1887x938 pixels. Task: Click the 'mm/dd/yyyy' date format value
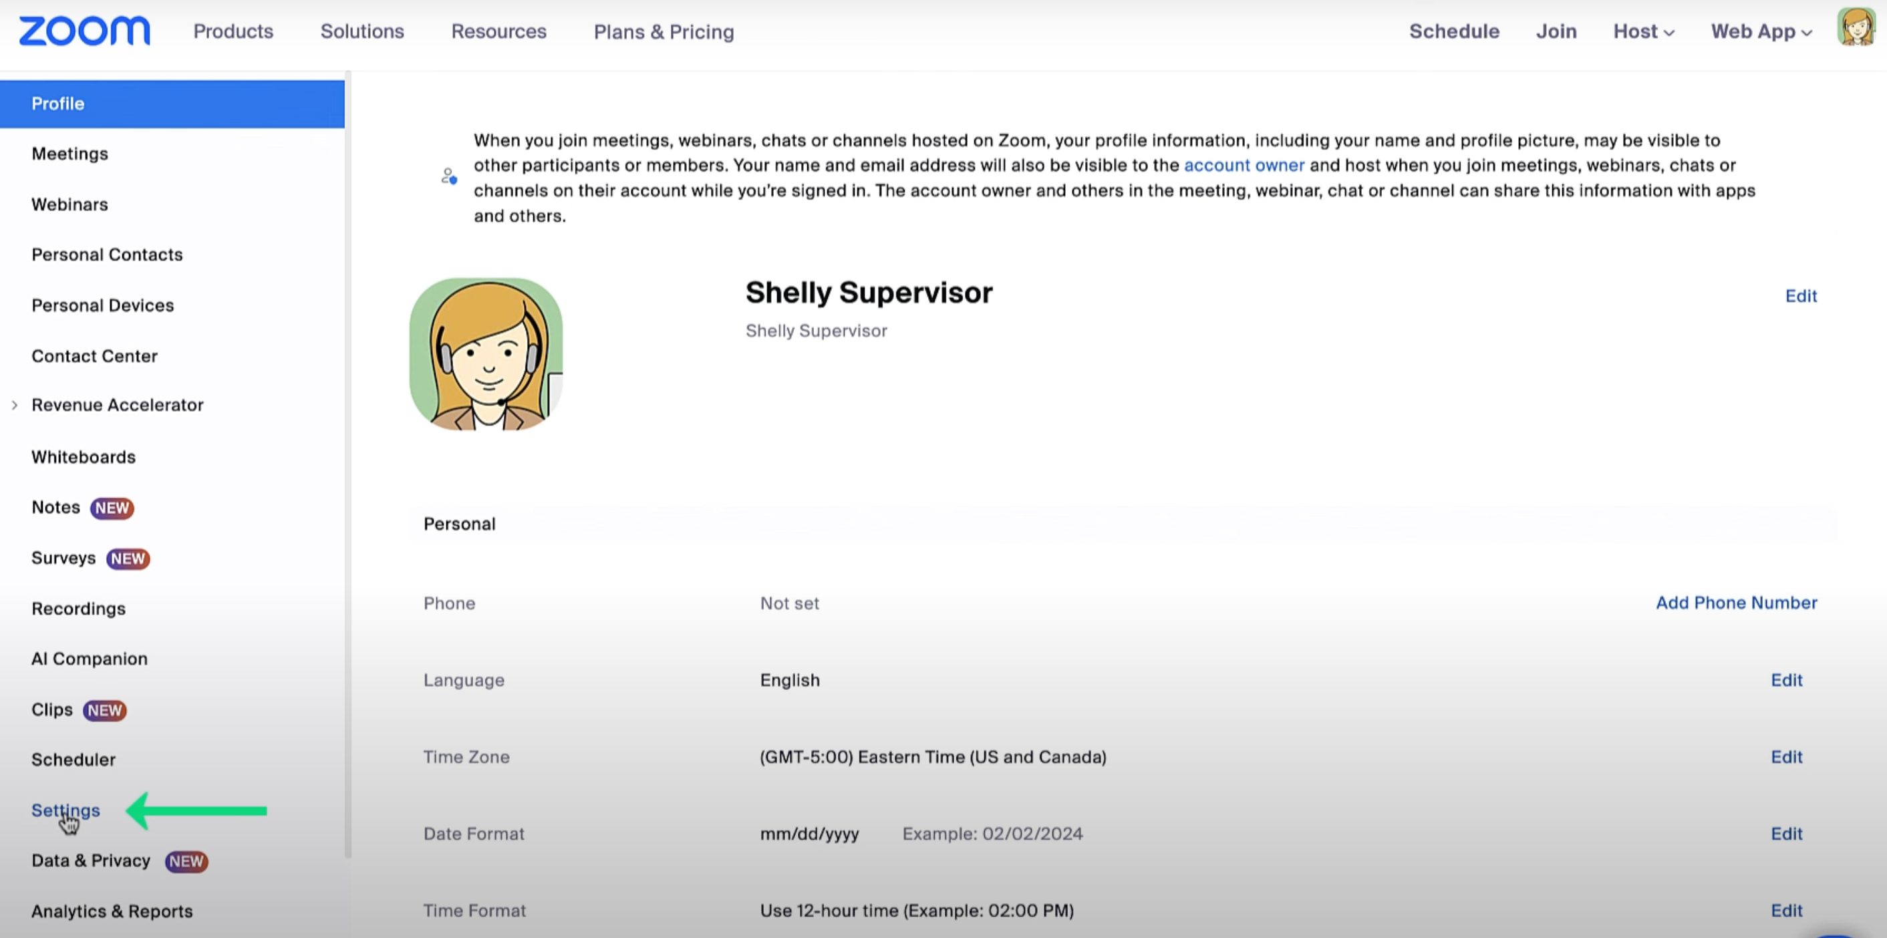[809, 834]
